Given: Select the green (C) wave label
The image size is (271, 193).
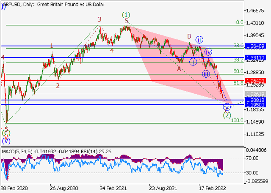Looking at the screenshot, I should click(6, 133).
